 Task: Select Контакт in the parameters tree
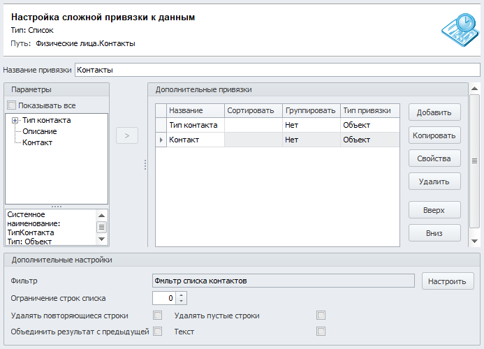38,142
